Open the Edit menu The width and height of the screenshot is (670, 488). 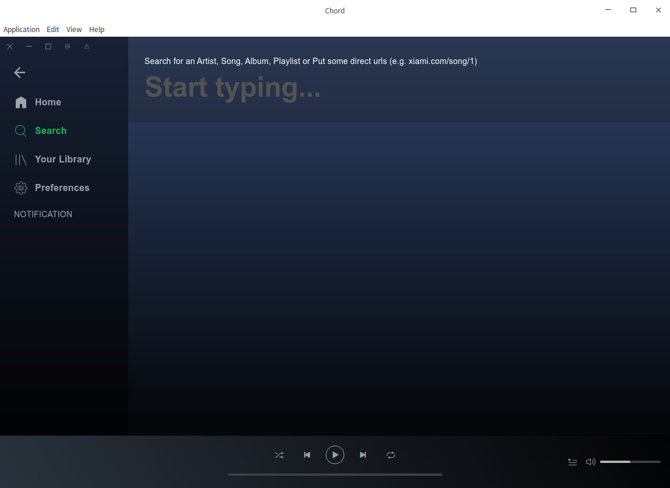(53, 30)
